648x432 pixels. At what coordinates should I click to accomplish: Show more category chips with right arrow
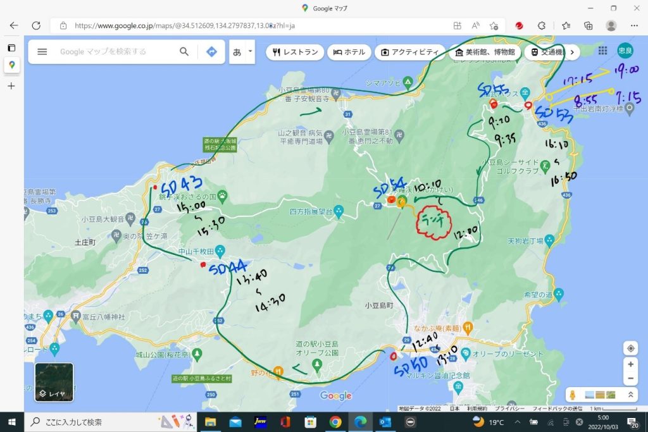[572, 52]
